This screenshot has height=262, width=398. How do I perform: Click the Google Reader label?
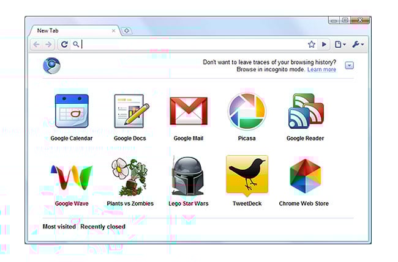pyautogui.click(x=306, y=138)
